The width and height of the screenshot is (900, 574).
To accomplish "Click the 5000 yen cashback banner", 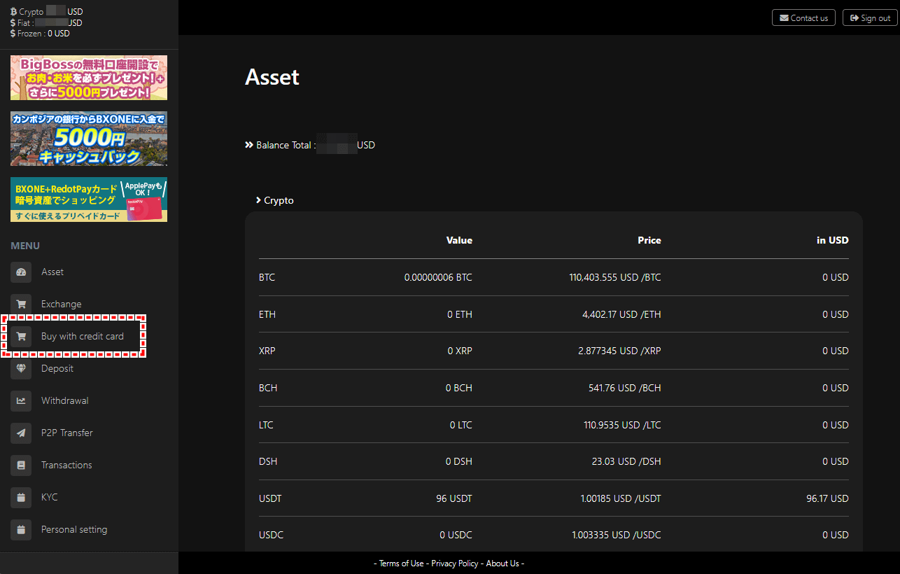I will pos(89,139).
